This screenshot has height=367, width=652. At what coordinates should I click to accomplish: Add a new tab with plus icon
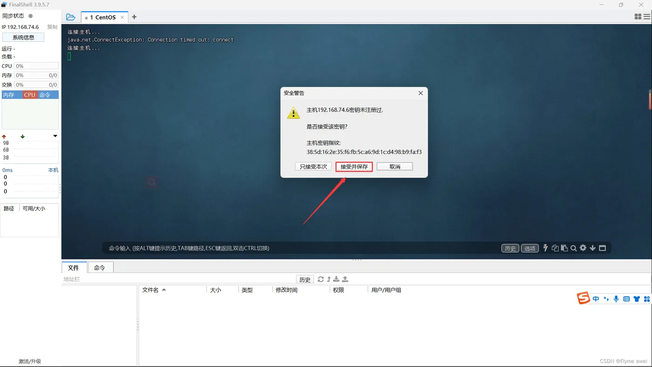[134, 17]
